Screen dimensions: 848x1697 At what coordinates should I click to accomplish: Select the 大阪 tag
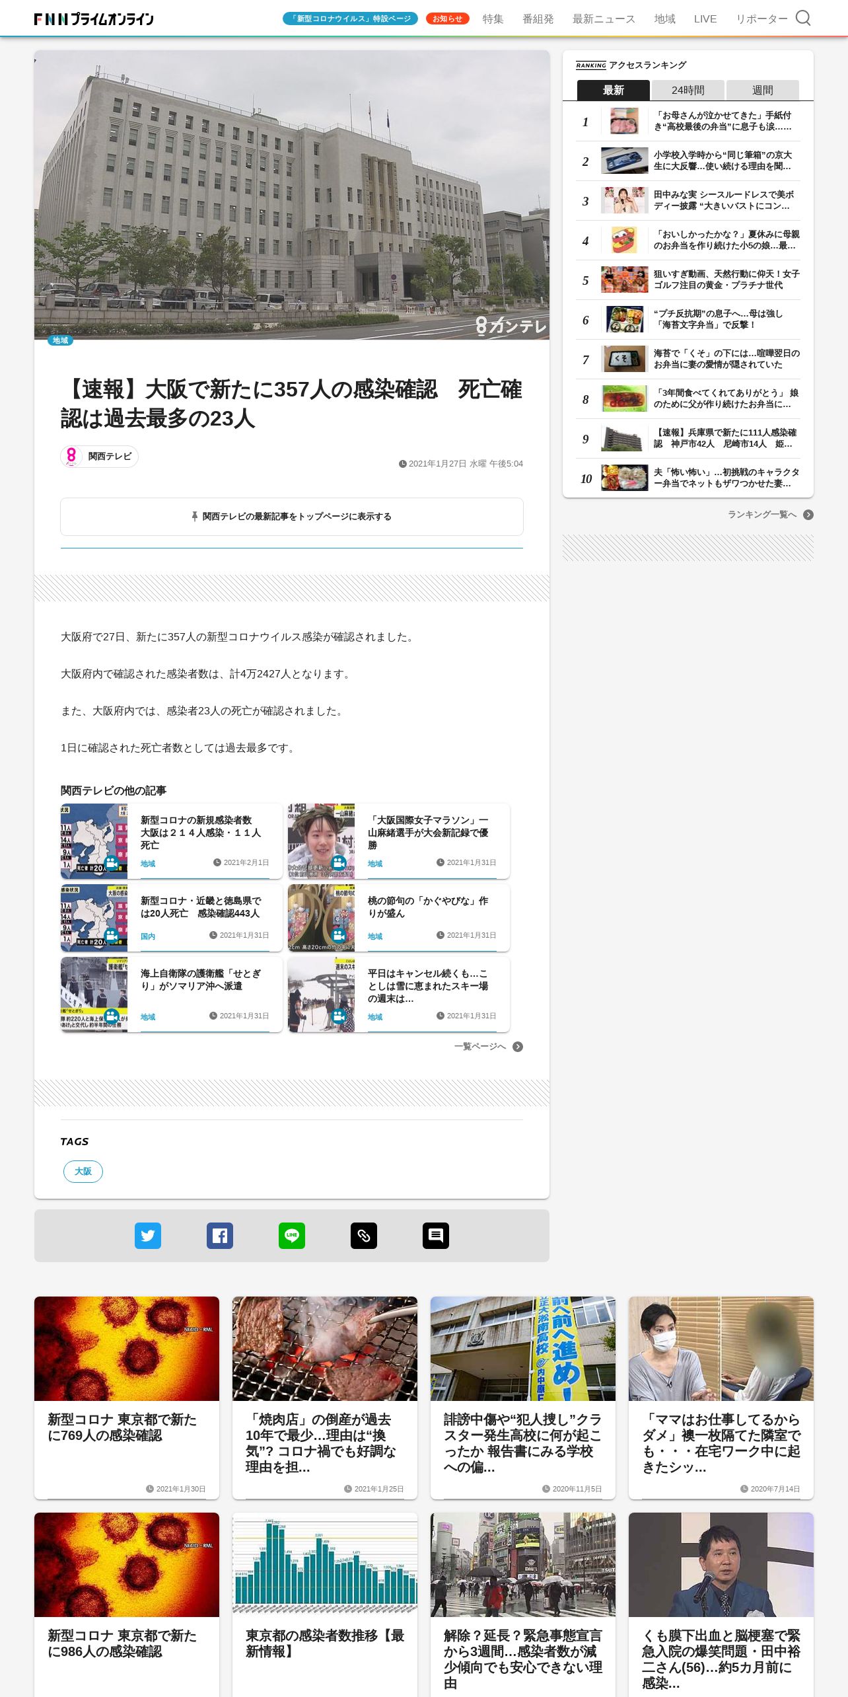tap(83, 1171)
